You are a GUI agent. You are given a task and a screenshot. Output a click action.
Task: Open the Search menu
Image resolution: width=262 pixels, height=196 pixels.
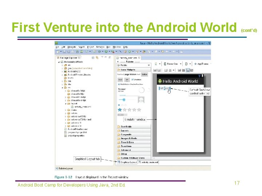pos(82,47)
